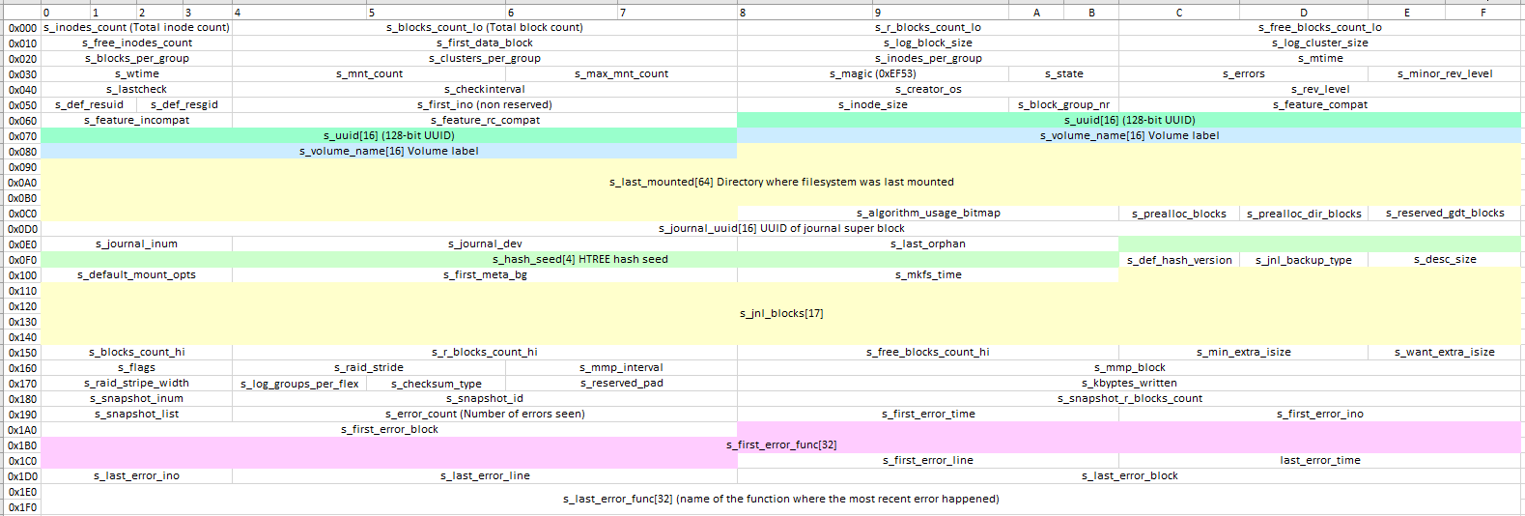This screenshot has width=1525, height=516.
Task: Select the s_state cell
Action: 1063,73
